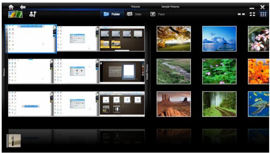Switch to the Date view tab

pyautogui.click(x=134, y=14)
